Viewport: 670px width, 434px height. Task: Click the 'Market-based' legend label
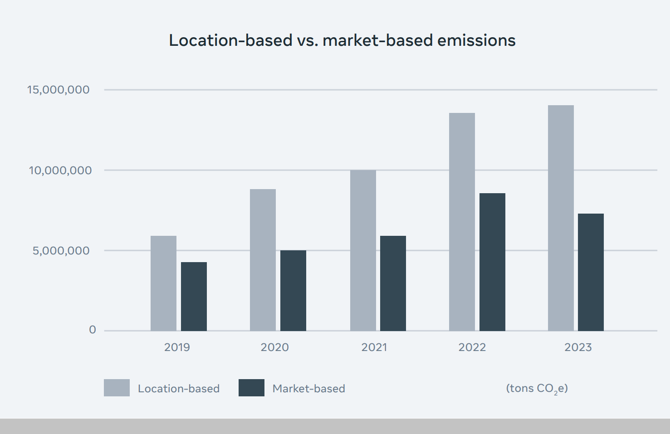(308, 389)
